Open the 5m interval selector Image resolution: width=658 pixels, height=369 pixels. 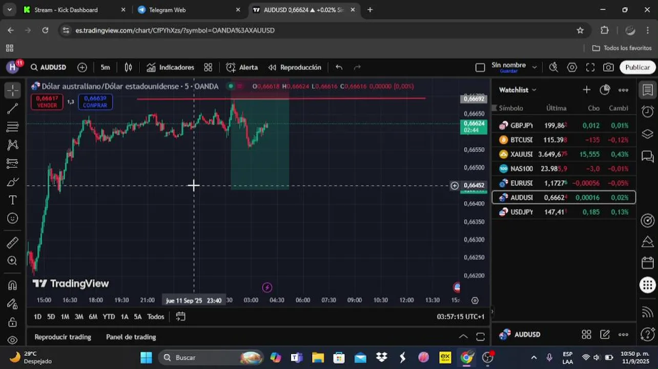coord(105,67)
